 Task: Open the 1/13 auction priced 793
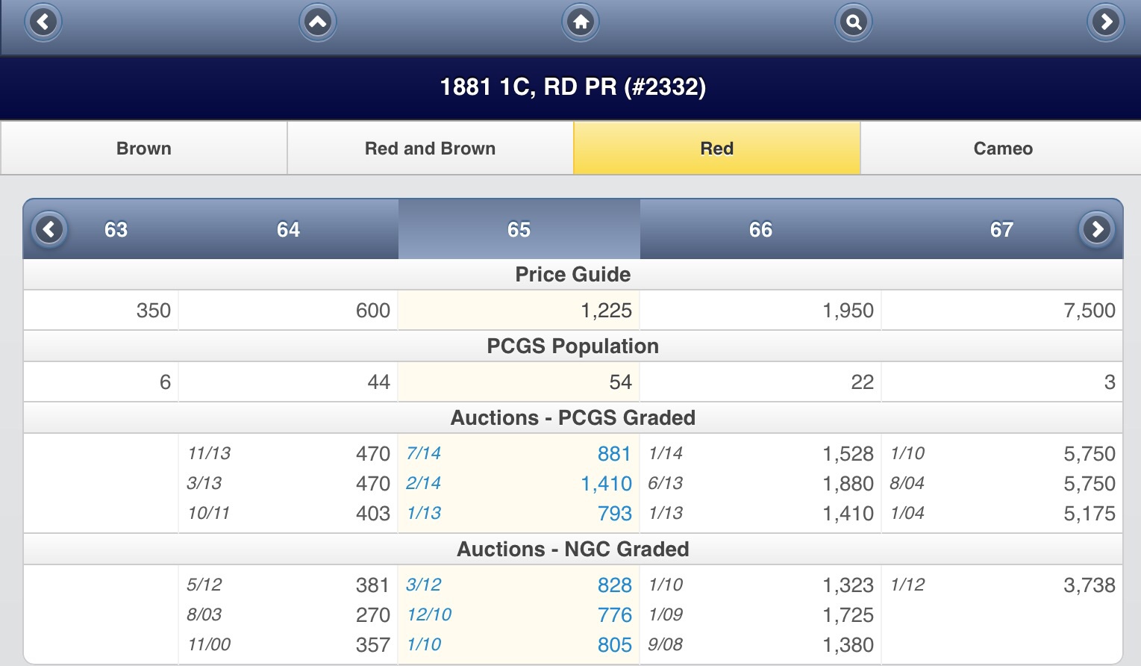[519, 513]
